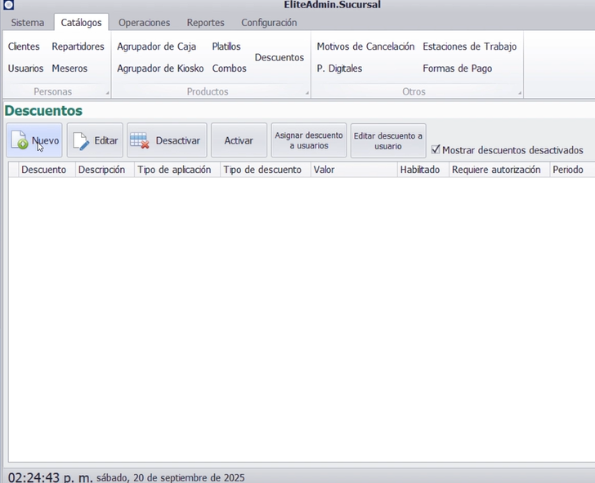Click the EliteAdmin app icon in title bar
The width and height of the screenshot is (595, 483).
pyautogui.click(x=8, y=5)
